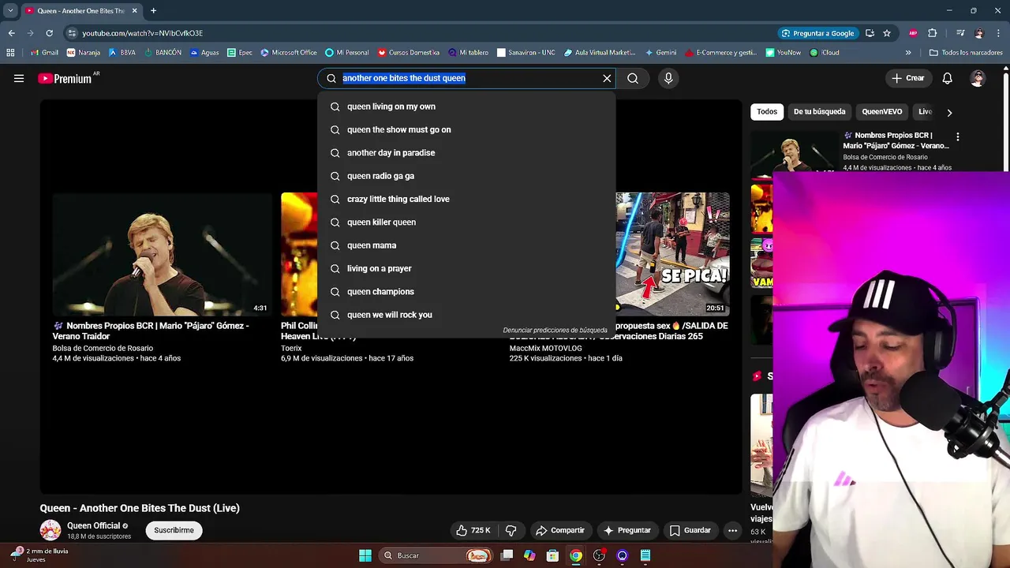The width and height of the screenshot is (1010, 568).
Task: Click "Denunciar predicciones de búsqueda" link
Action: 555,330
